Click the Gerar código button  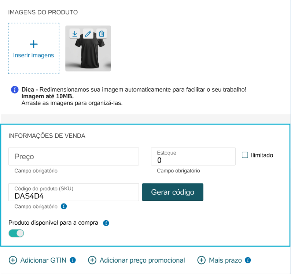tap(173, 192)
